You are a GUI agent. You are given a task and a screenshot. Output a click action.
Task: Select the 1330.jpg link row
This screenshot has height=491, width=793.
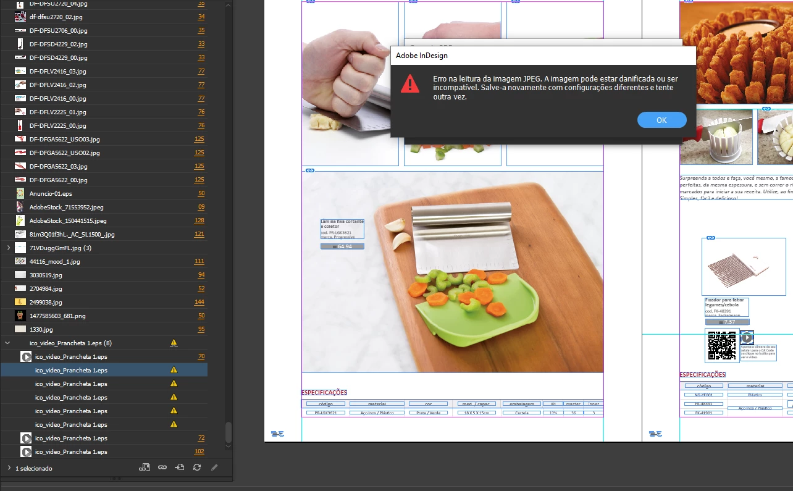104,329
